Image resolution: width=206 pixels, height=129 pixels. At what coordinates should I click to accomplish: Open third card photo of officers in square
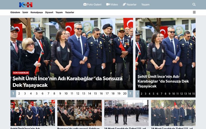click(126, 113)
